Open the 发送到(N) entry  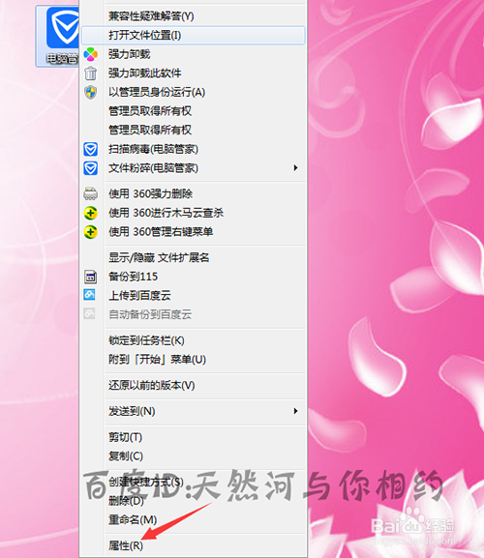click(194, 411)
